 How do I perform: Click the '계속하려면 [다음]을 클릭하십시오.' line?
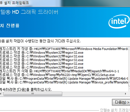click(26, 89)
